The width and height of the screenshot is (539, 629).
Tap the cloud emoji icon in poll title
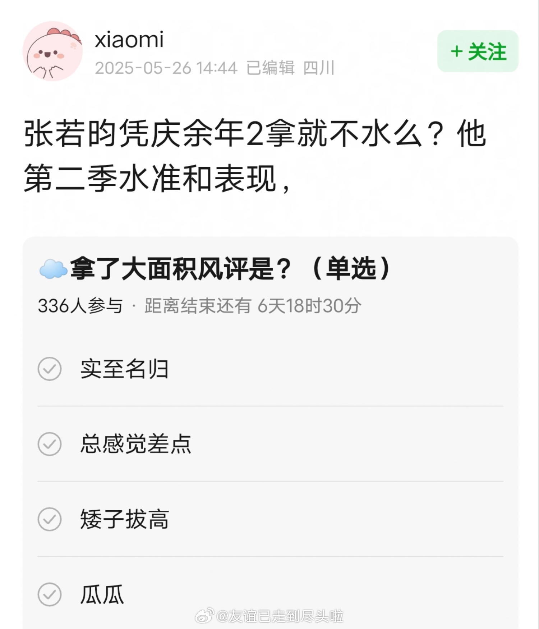coord(53,269)
